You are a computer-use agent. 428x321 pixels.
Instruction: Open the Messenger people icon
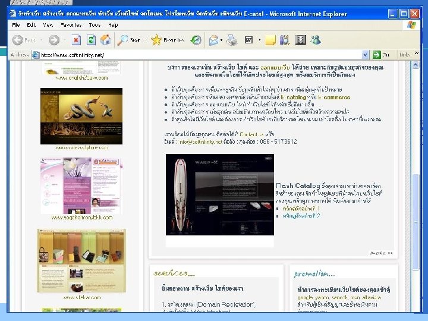tap(316, 40)
